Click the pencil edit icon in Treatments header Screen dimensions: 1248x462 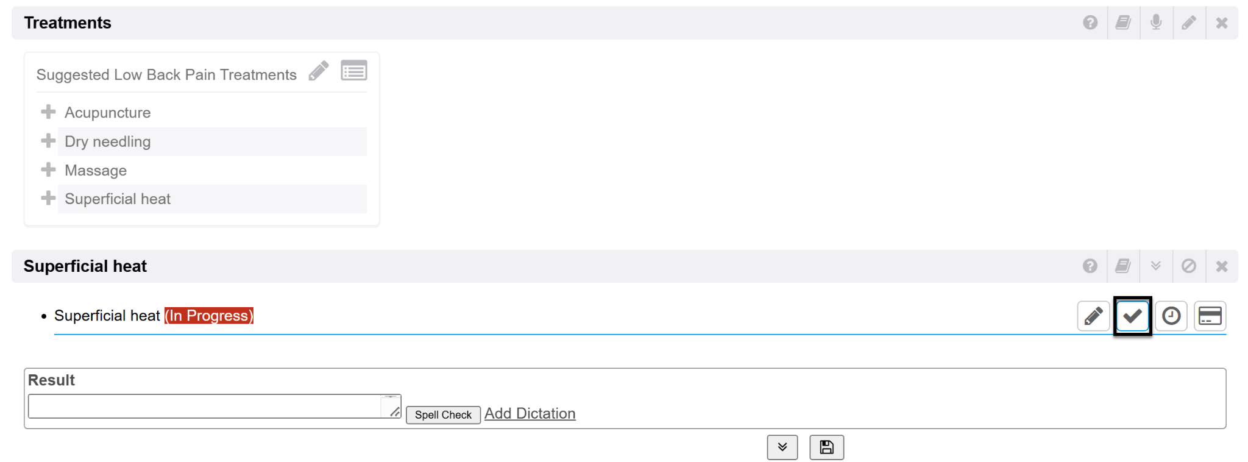[x=1189, y=23]
